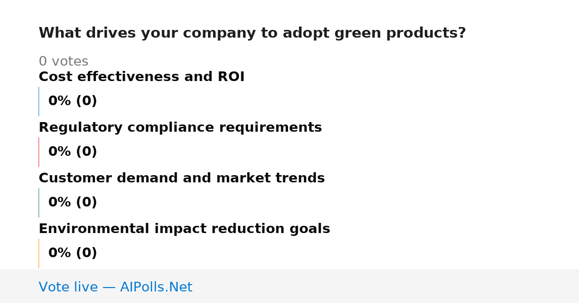Choose 'Customer demand and market trends' option
The width and height of the screenshot is (579, 303).
[181, 178]
